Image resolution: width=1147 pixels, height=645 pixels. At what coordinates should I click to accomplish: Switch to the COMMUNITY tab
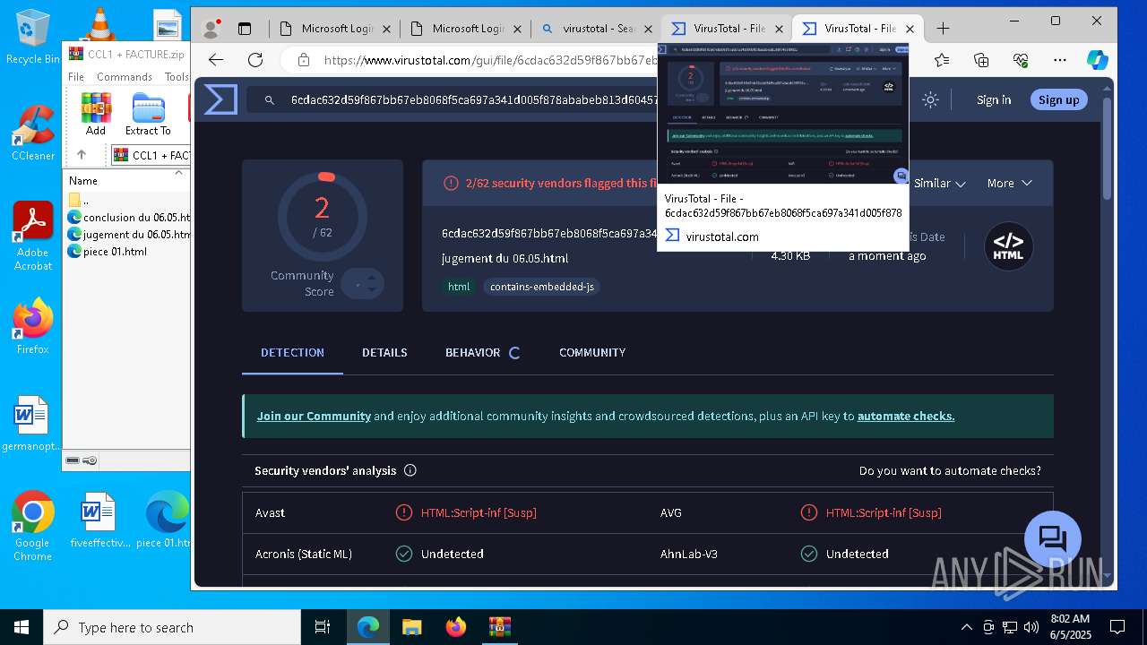point(592,352)
